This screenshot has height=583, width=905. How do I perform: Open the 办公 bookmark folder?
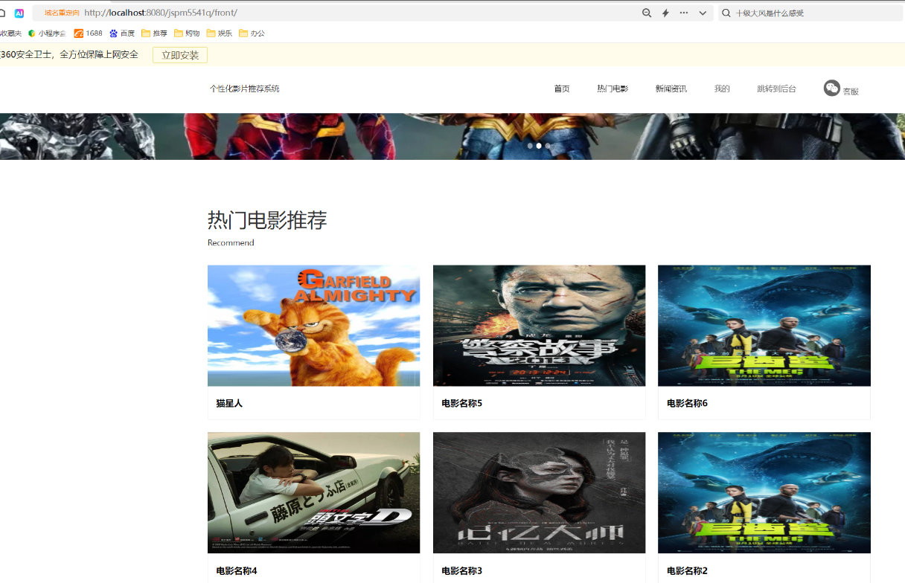coord(252,33)
